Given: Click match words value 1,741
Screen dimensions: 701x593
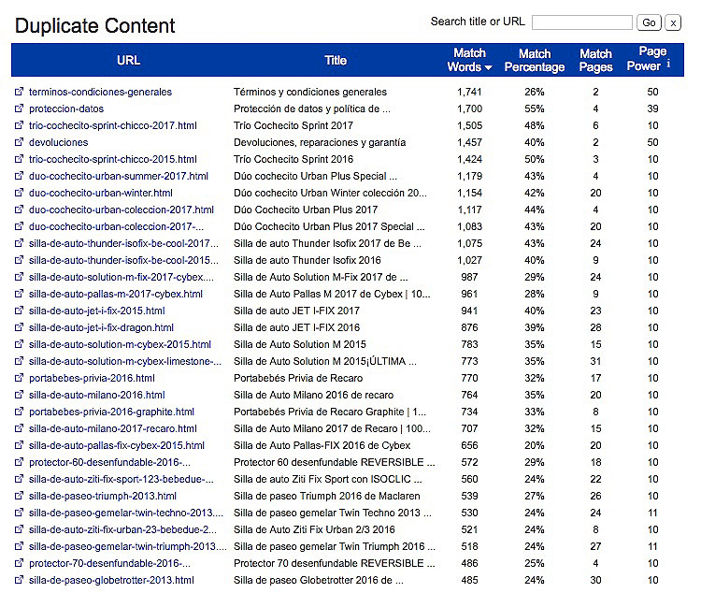Looking at the screenshot, I should coord(469,92).
